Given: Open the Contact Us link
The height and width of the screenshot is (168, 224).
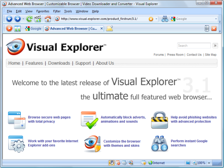Looking at the screenshot, I should [x=194, y=55].
